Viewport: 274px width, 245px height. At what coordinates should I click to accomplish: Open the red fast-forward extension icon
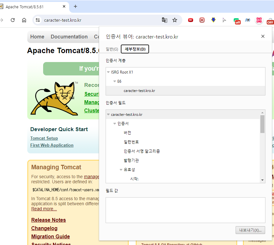(202, 20)
